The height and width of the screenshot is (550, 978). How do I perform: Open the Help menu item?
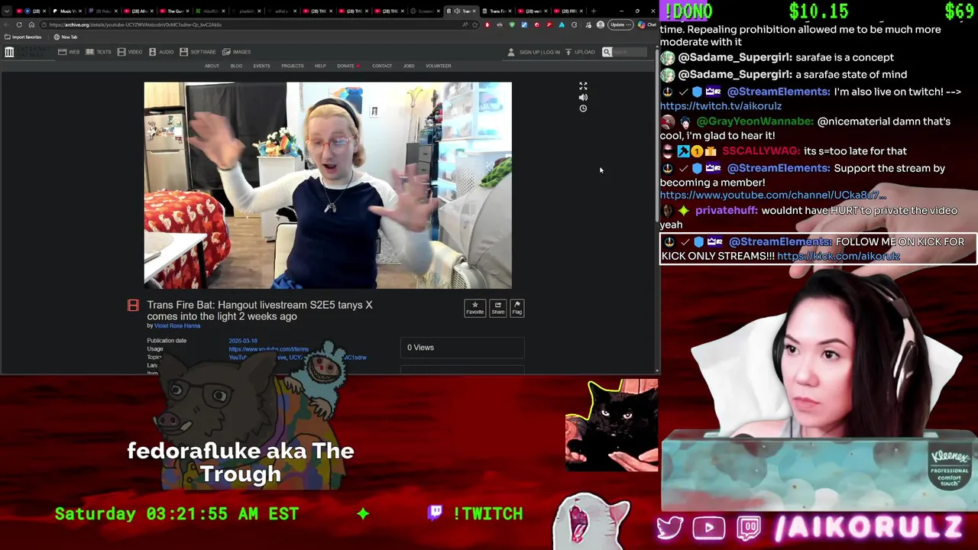pos(320,66)
